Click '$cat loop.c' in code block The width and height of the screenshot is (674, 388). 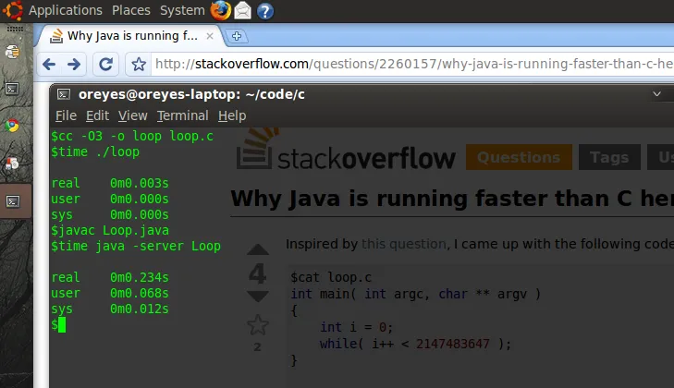(x=331, y=277)
